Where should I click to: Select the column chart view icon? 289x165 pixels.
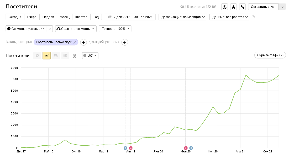(x=65, y=56)
